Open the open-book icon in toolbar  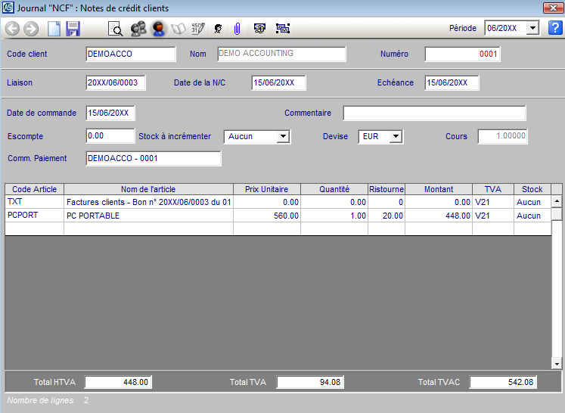coord(179,29)
